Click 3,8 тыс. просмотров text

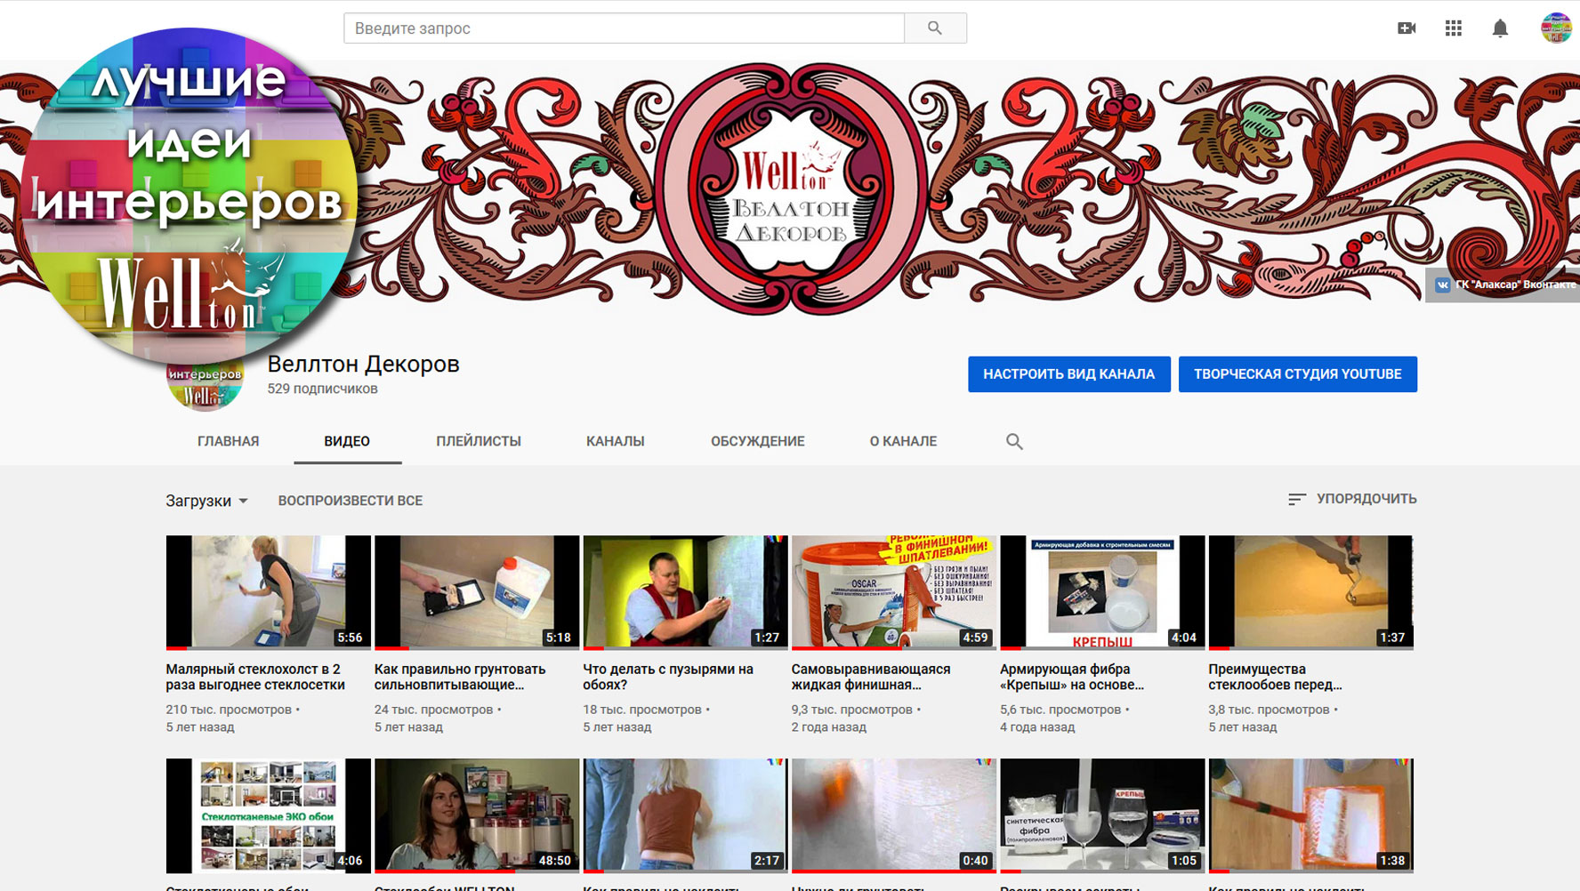point(1269,710)
